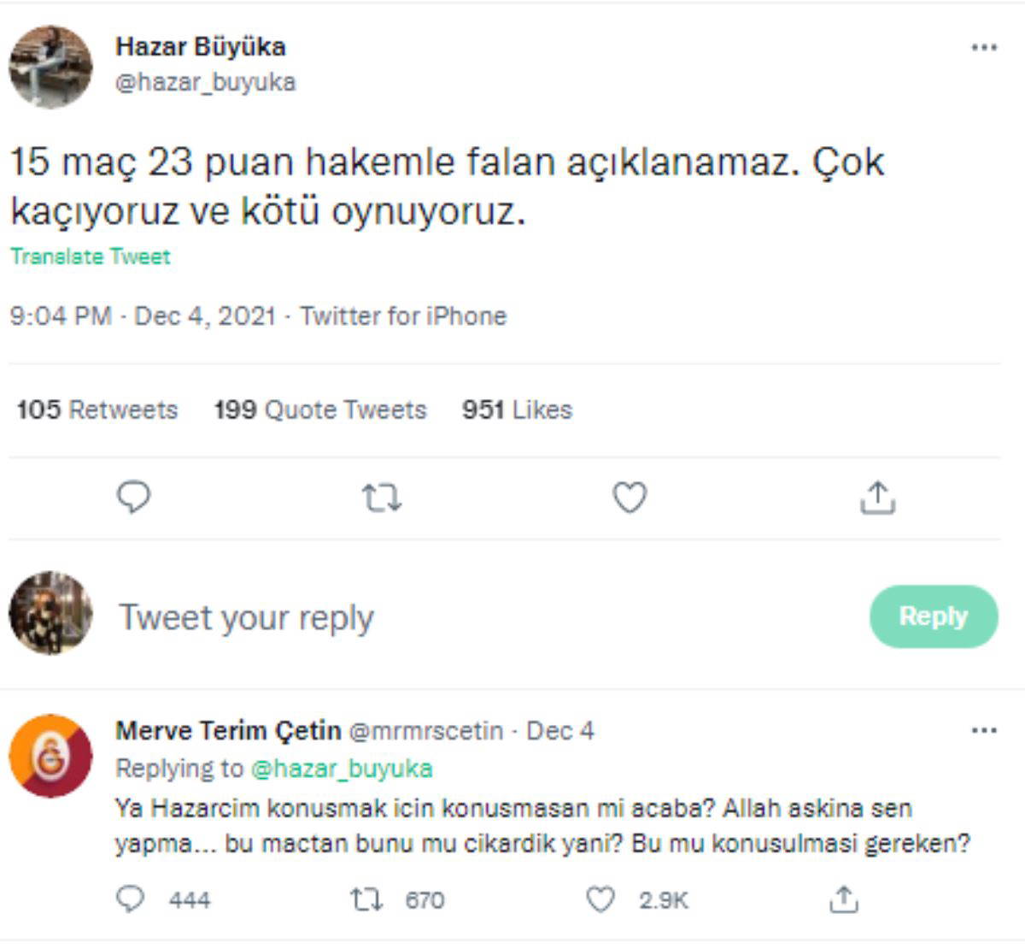Viewport: 1025px width, 949px height.
Task: Retweet Merve Terim Çetin's reply
Action: pos(366,899)
